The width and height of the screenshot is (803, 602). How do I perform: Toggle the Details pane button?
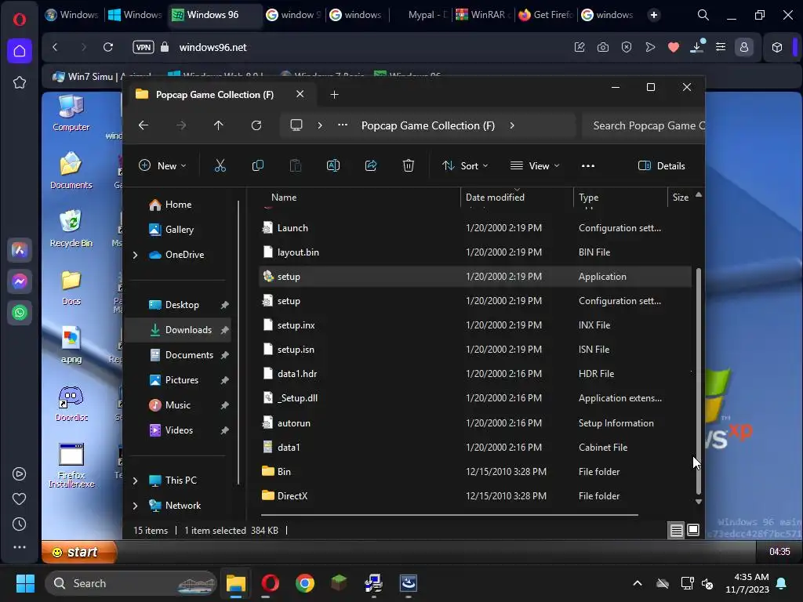point(661,166)
